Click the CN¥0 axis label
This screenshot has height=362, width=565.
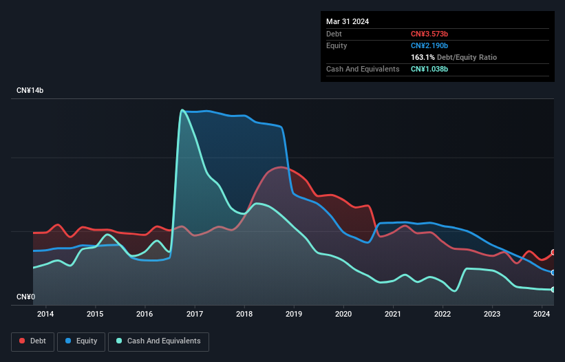(x=25, y=297)
